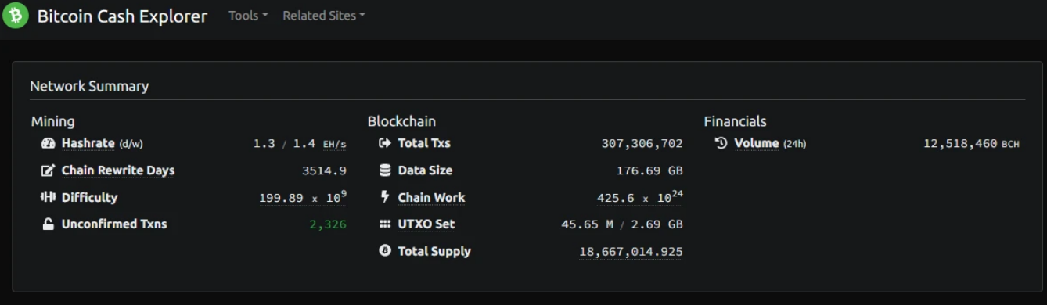Click the Volume history clock icon
1047x305 pixels.
point(721,143)
